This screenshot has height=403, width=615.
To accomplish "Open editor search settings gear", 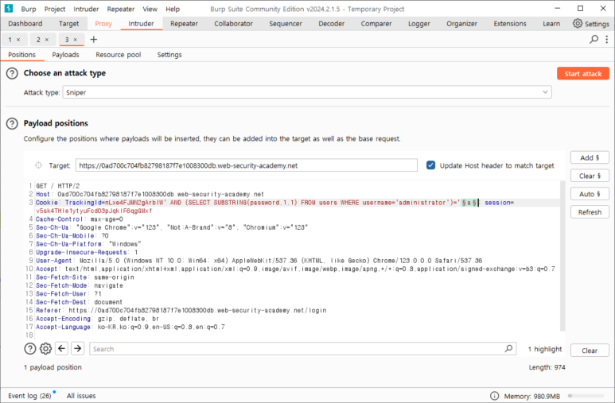I will tap(45, 348).
